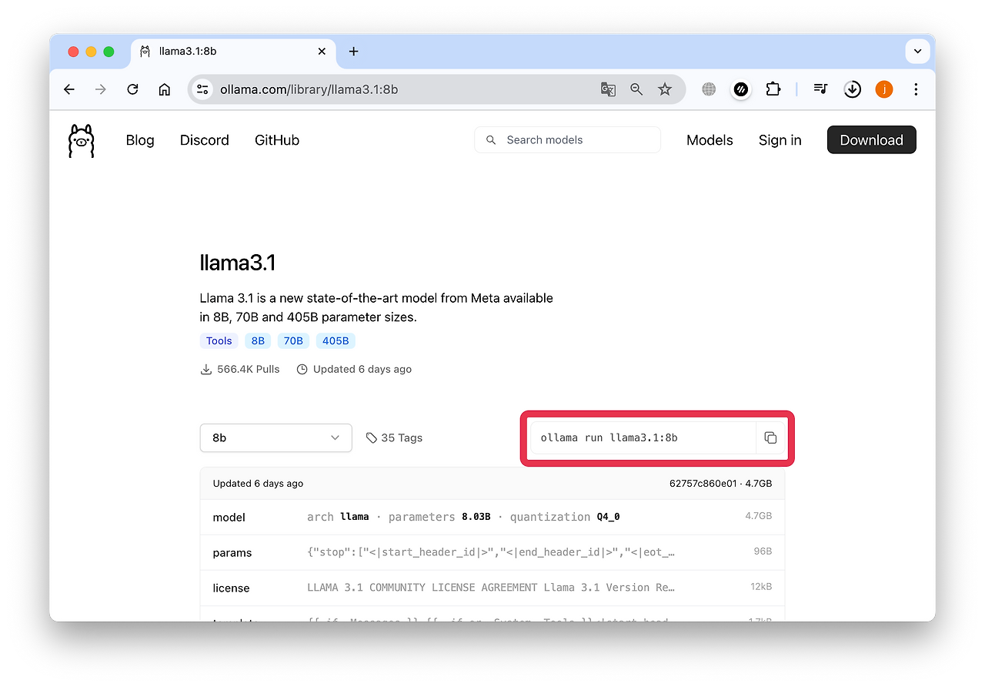Image resolution: width=985 pixels, height=687 pixels.
Task: Navigate to Models
Action: click(x=710, y=140)
